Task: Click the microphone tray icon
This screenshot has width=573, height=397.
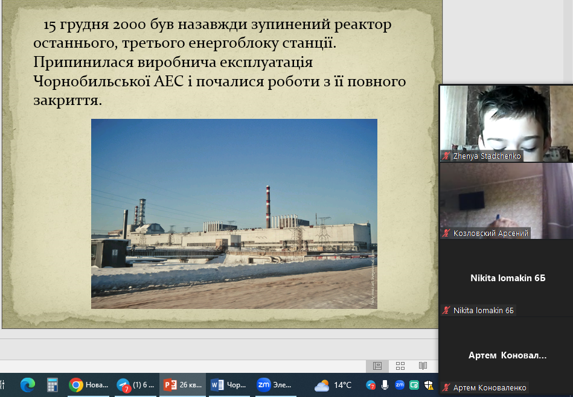Action: 385,385
